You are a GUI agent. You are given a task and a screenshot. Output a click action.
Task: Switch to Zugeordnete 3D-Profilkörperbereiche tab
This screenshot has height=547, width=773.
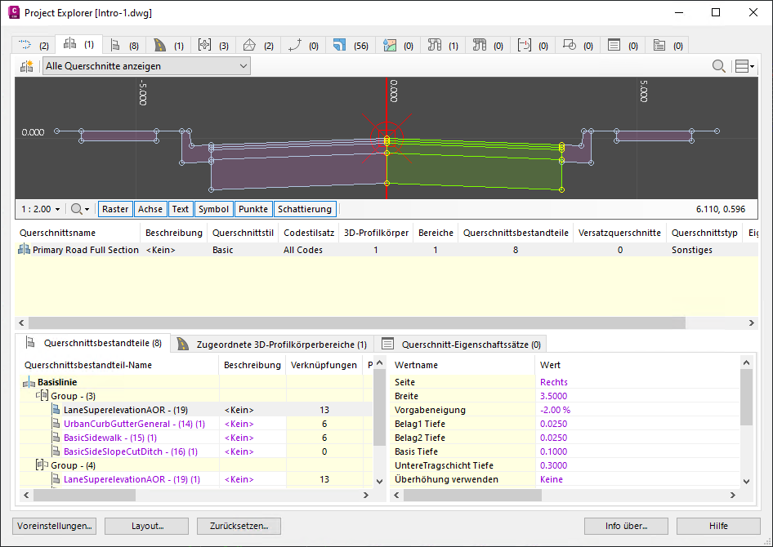[273, 344]
